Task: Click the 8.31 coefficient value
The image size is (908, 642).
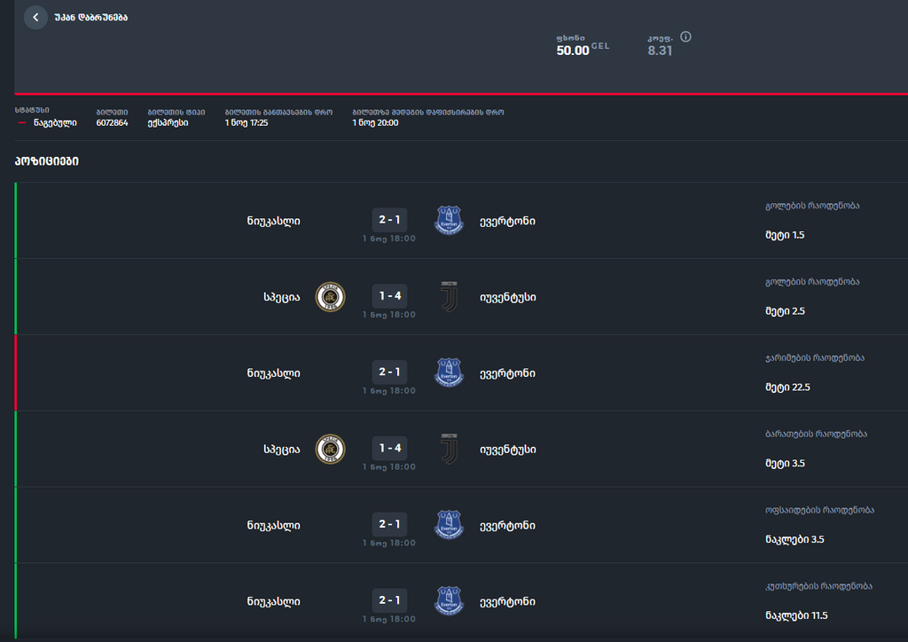Action: (660, 51)
